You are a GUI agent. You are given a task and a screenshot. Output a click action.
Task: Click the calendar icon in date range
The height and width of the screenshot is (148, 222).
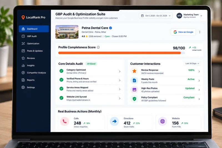(142, 16)
